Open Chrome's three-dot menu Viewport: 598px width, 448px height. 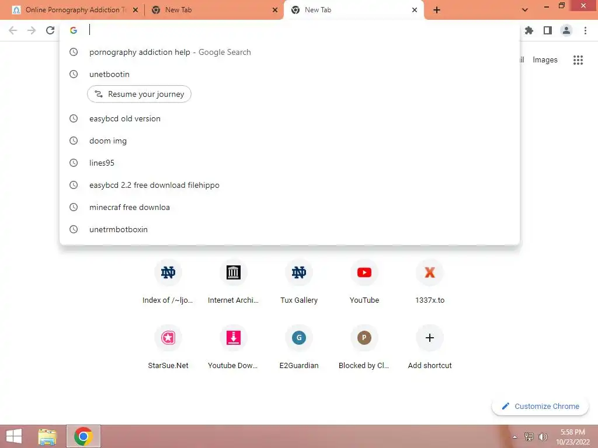(x=585, y=30)
